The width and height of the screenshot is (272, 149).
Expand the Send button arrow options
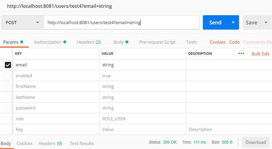[233, 23]
